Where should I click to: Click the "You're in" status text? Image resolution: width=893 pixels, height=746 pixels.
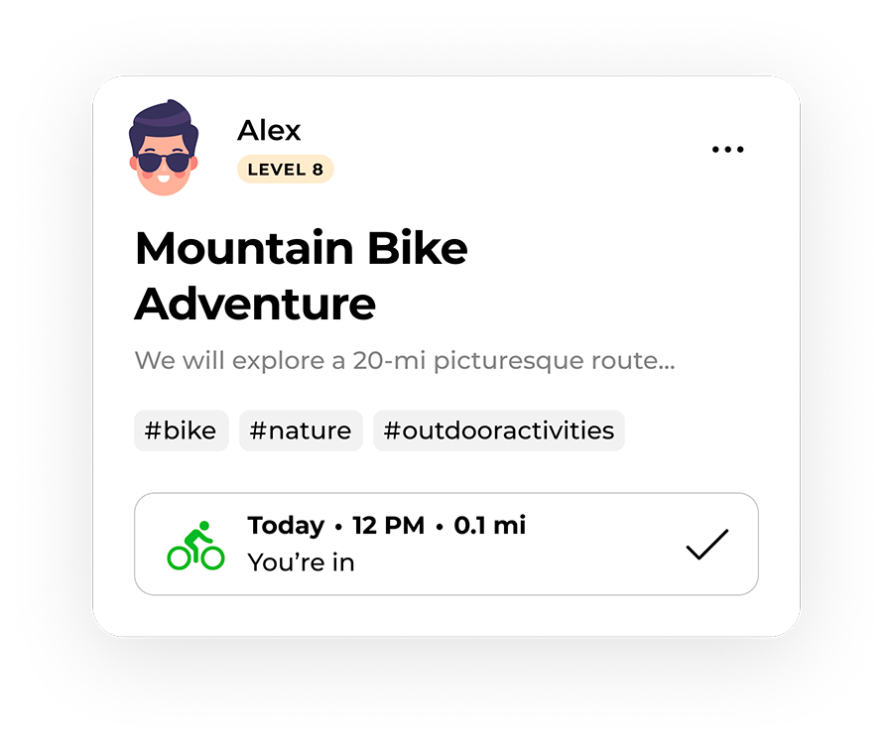302,562
